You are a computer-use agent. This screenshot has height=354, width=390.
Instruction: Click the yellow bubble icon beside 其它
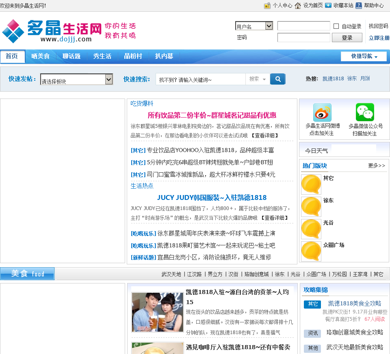[311, 184]
